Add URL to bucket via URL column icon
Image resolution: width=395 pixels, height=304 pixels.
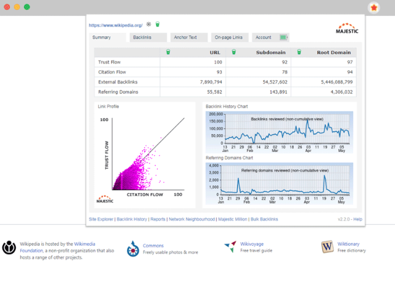(168, 52)
